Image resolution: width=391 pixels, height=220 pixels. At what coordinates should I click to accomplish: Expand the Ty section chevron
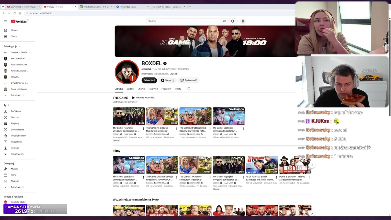9,105
